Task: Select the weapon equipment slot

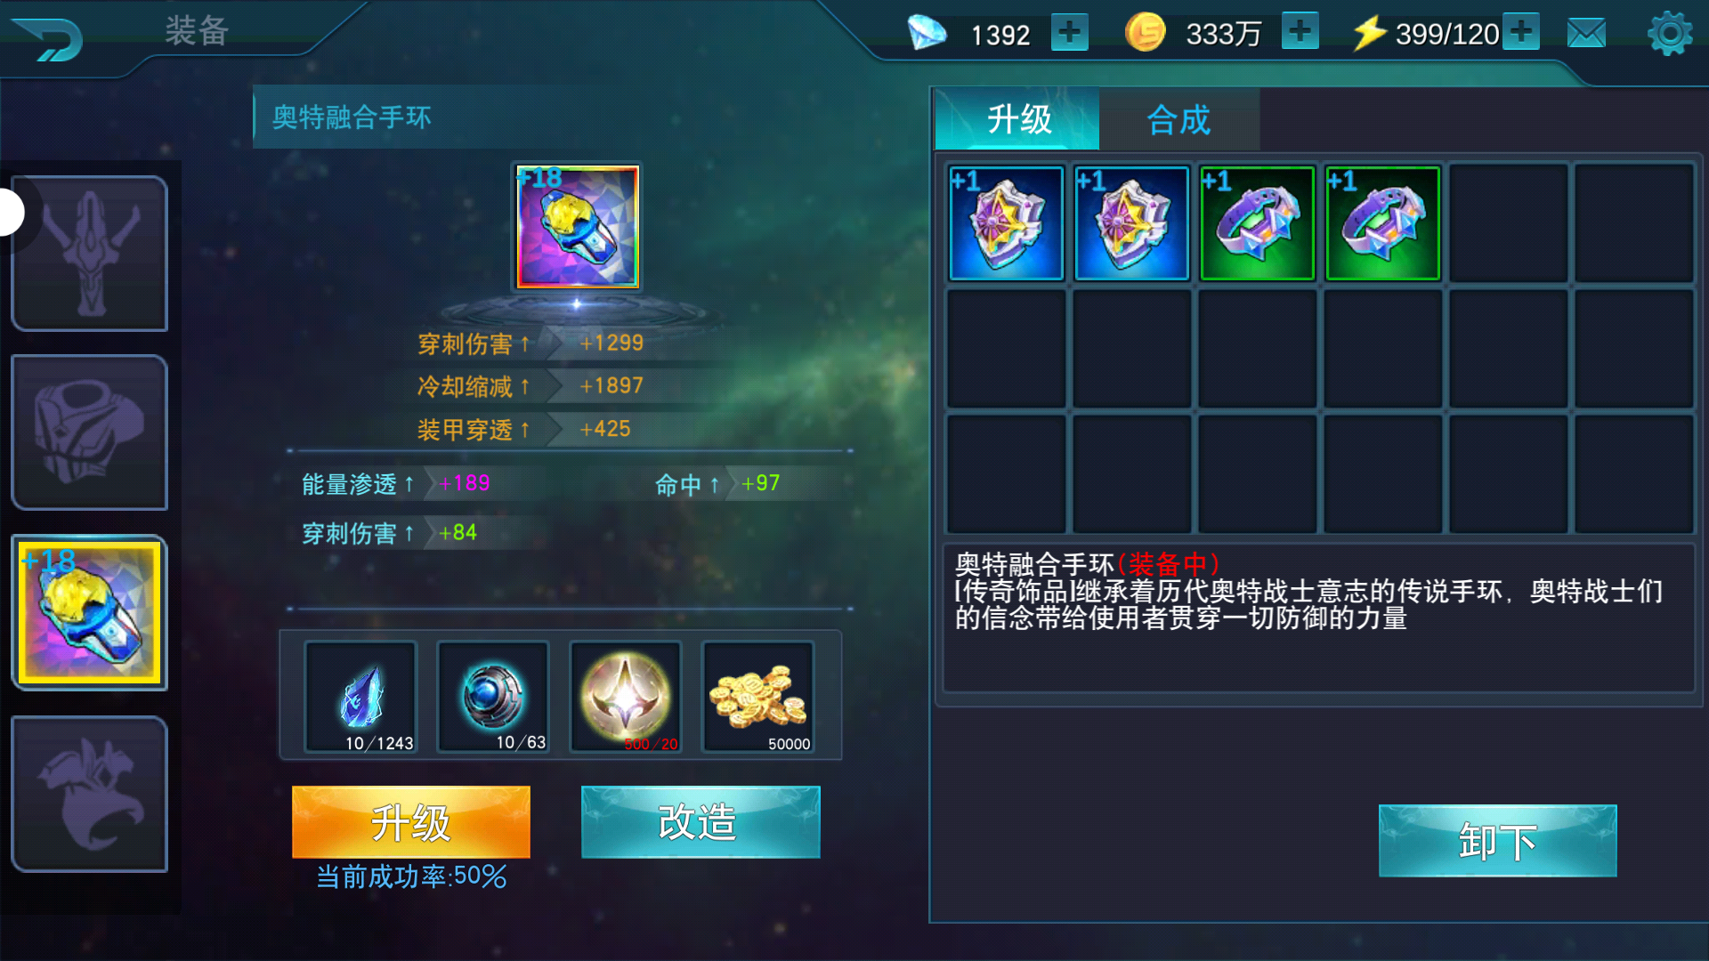Action: (89, 254)
